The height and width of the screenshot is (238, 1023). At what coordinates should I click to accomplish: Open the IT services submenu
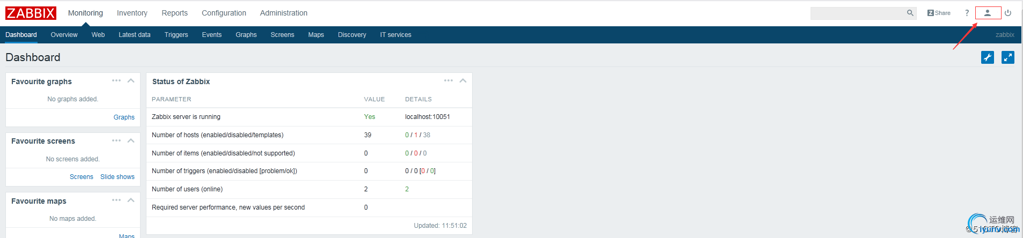[396, 35]
